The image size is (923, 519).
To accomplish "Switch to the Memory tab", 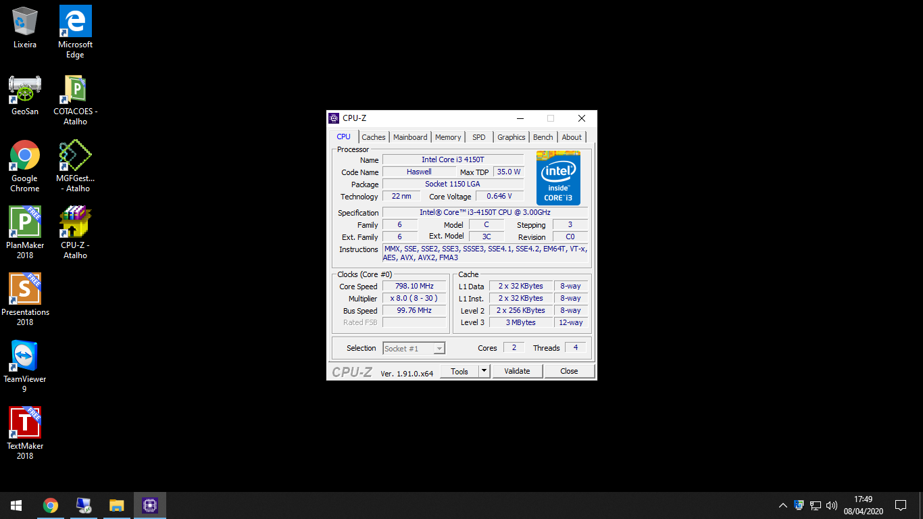I will click(x=448, y=137).
